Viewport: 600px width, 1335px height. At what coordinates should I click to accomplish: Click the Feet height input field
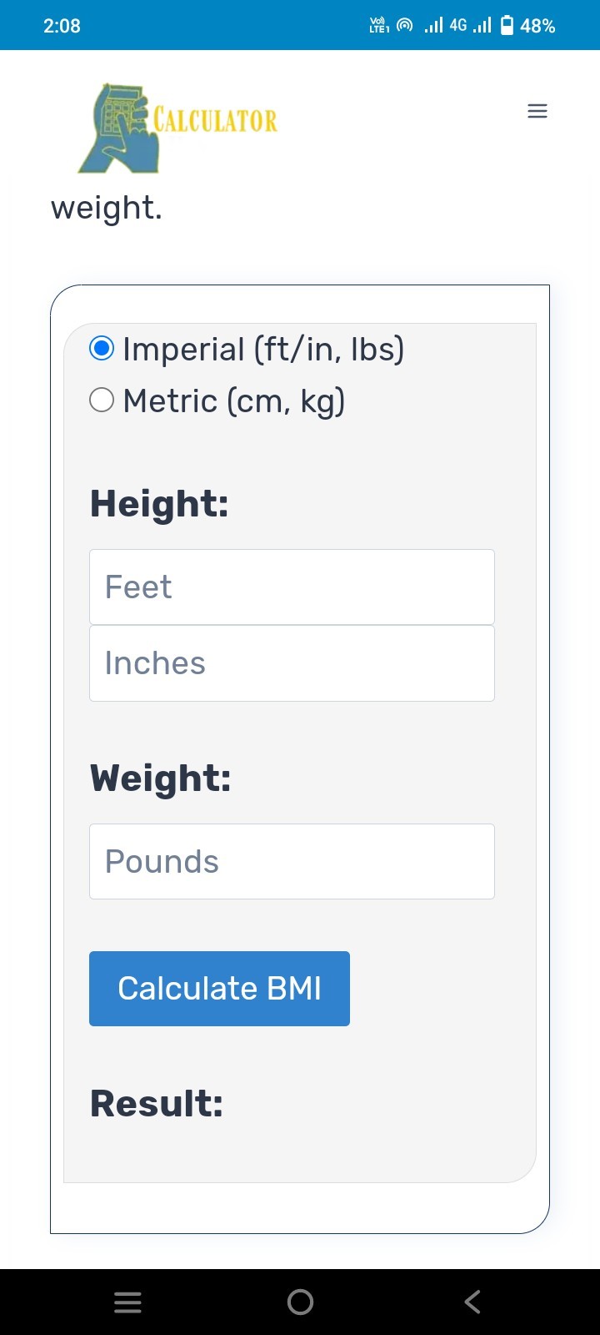[x=292, y=587]
